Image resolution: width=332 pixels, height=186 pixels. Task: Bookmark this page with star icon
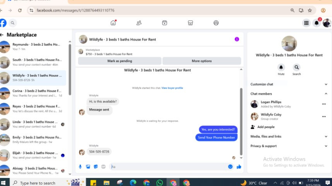pos(310,10)
